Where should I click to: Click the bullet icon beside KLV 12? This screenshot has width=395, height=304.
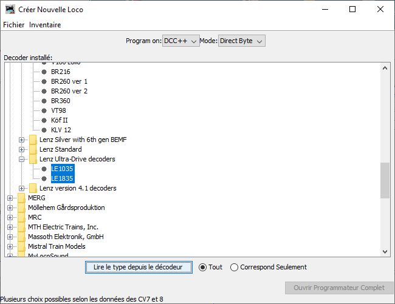point(44,130)
